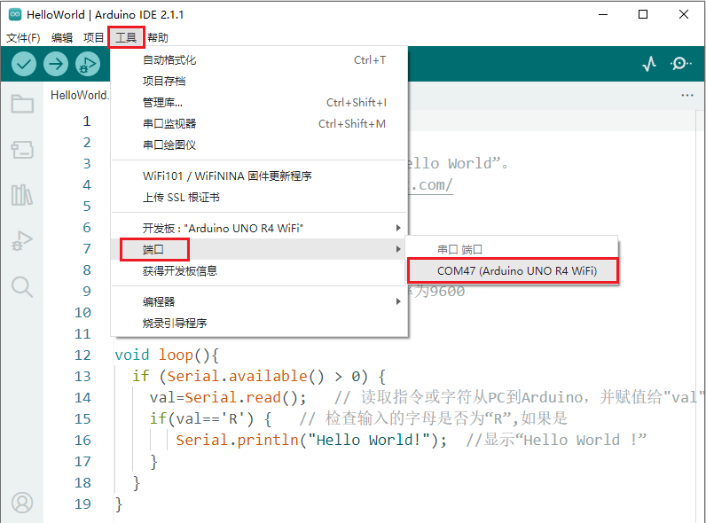Select 上传 SSL 根证书
Image resolution: width=706 pixels, height=523 pixels.
259,197
